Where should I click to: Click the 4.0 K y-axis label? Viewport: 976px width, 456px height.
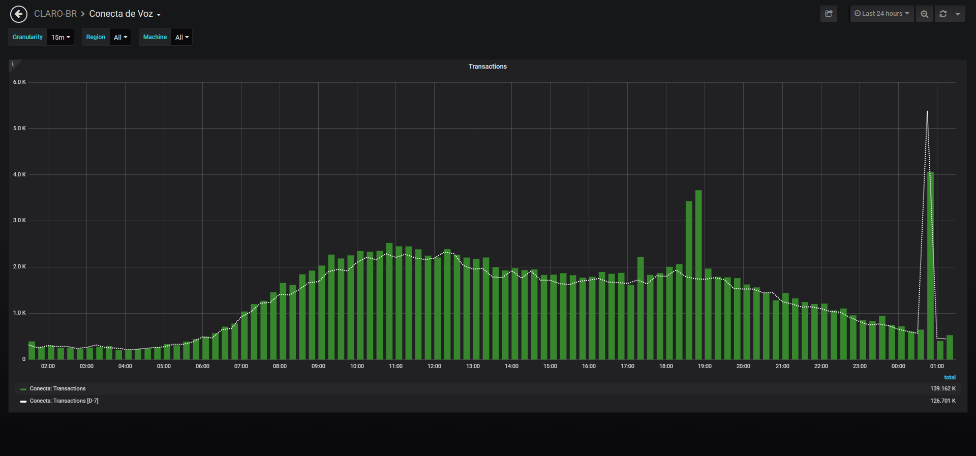point(19,174)
